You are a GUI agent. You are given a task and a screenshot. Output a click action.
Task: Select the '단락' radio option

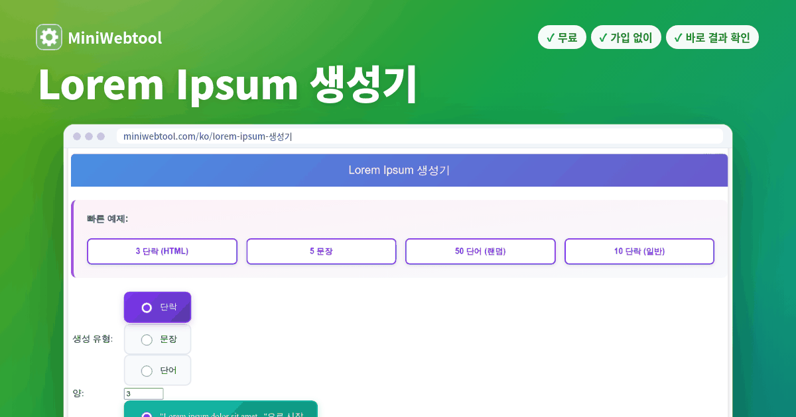point(157,308)
